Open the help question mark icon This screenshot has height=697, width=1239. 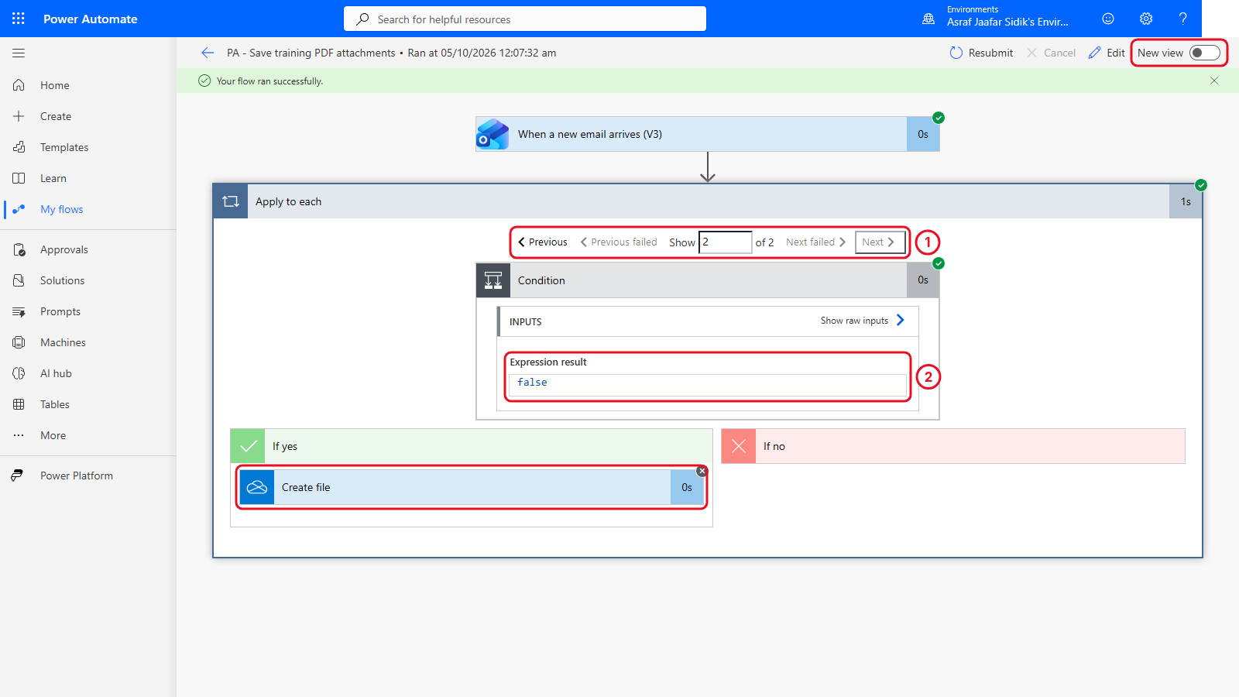click(x=1182, y=19)
